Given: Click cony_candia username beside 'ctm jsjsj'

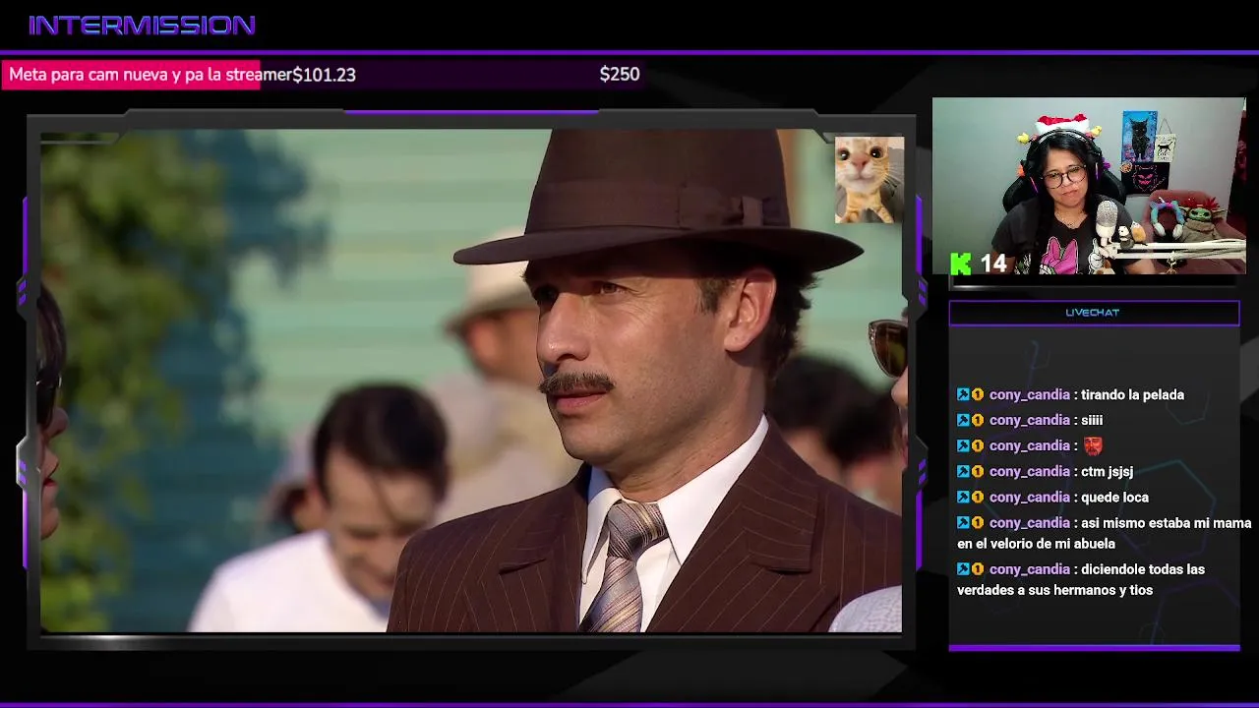Looking at the screenshot, I should pos(1029,472).
